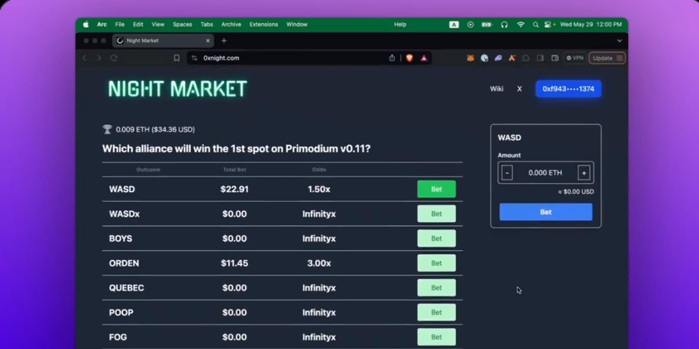Go back in browser history
Viewport: 699px width, 349px height.
(85, 58)
